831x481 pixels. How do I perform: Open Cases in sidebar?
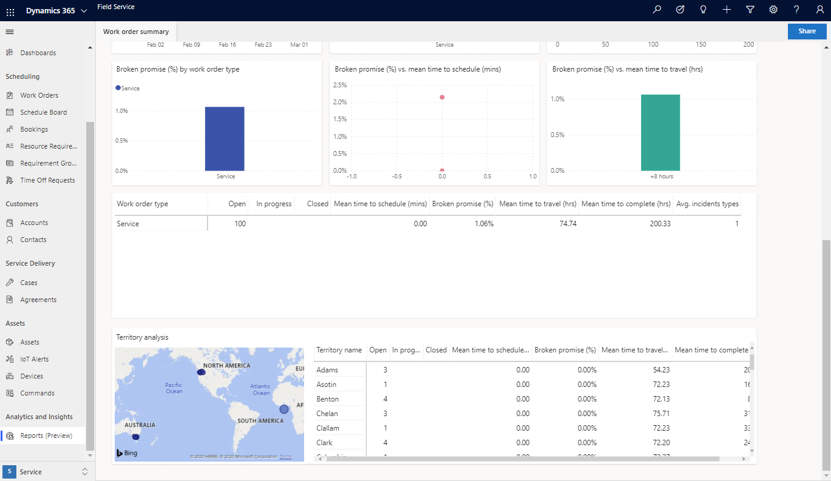click(29, 283)
